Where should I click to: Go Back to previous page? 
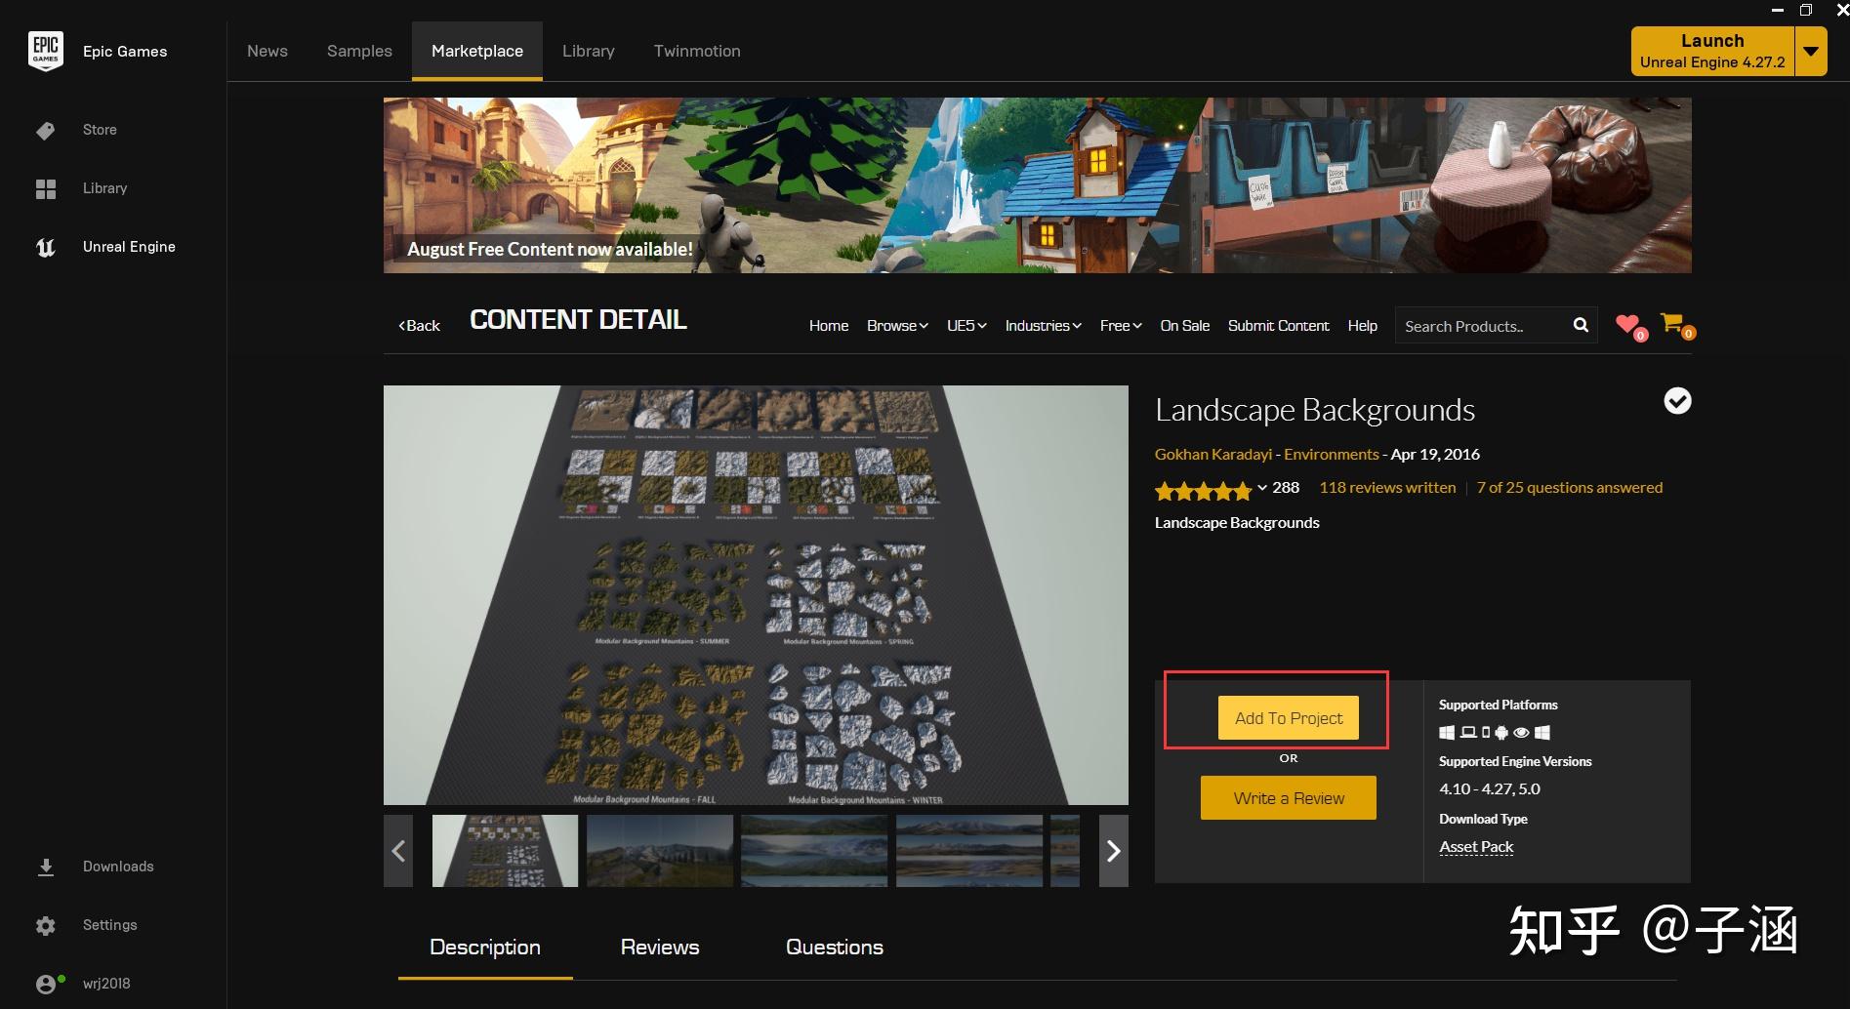pos(420,326)
